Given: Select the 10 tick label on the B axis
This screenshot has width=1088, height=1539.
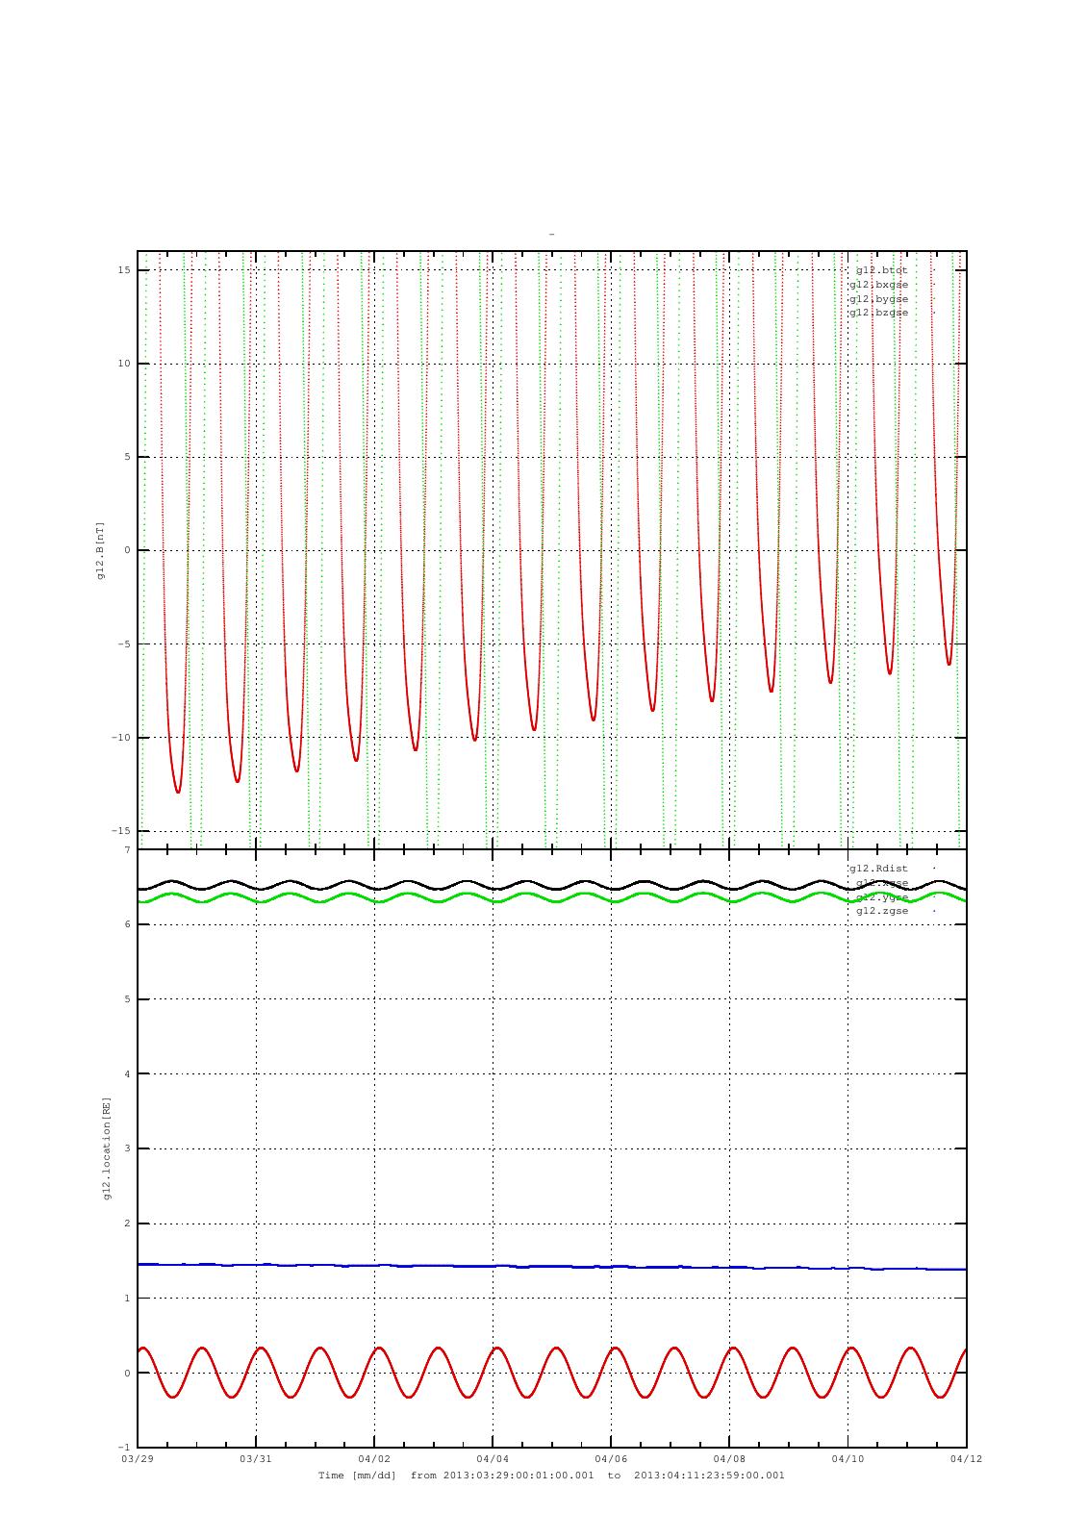Looking at the screenshot, I should click(124, 364).
